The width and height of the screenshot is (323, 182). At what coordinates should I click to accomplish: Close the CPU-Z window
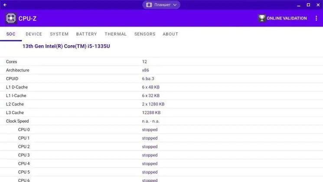point(318,5)
